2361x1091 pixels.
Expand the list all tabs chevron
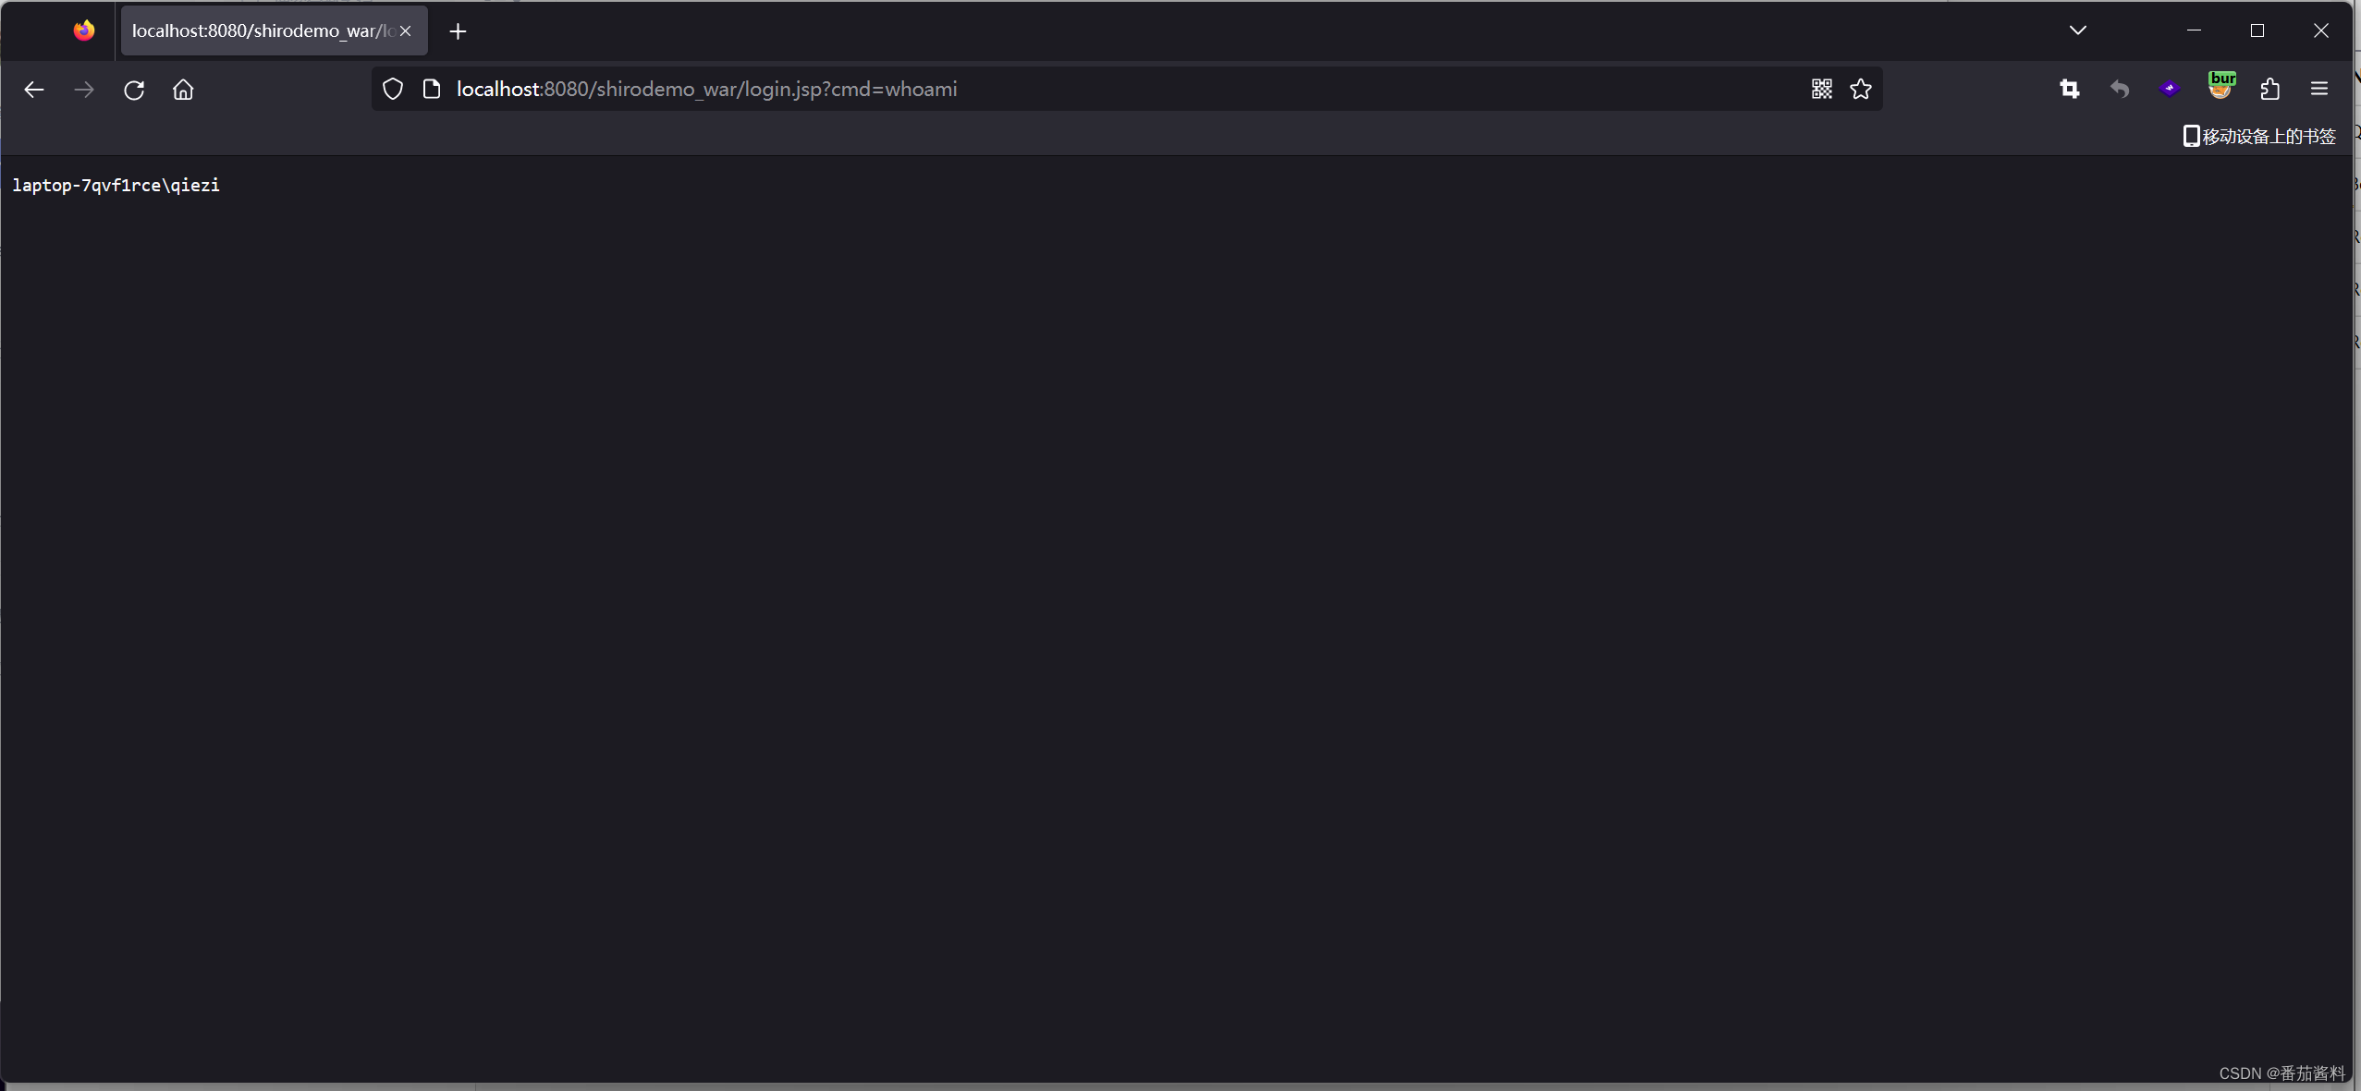point(2078,30)
